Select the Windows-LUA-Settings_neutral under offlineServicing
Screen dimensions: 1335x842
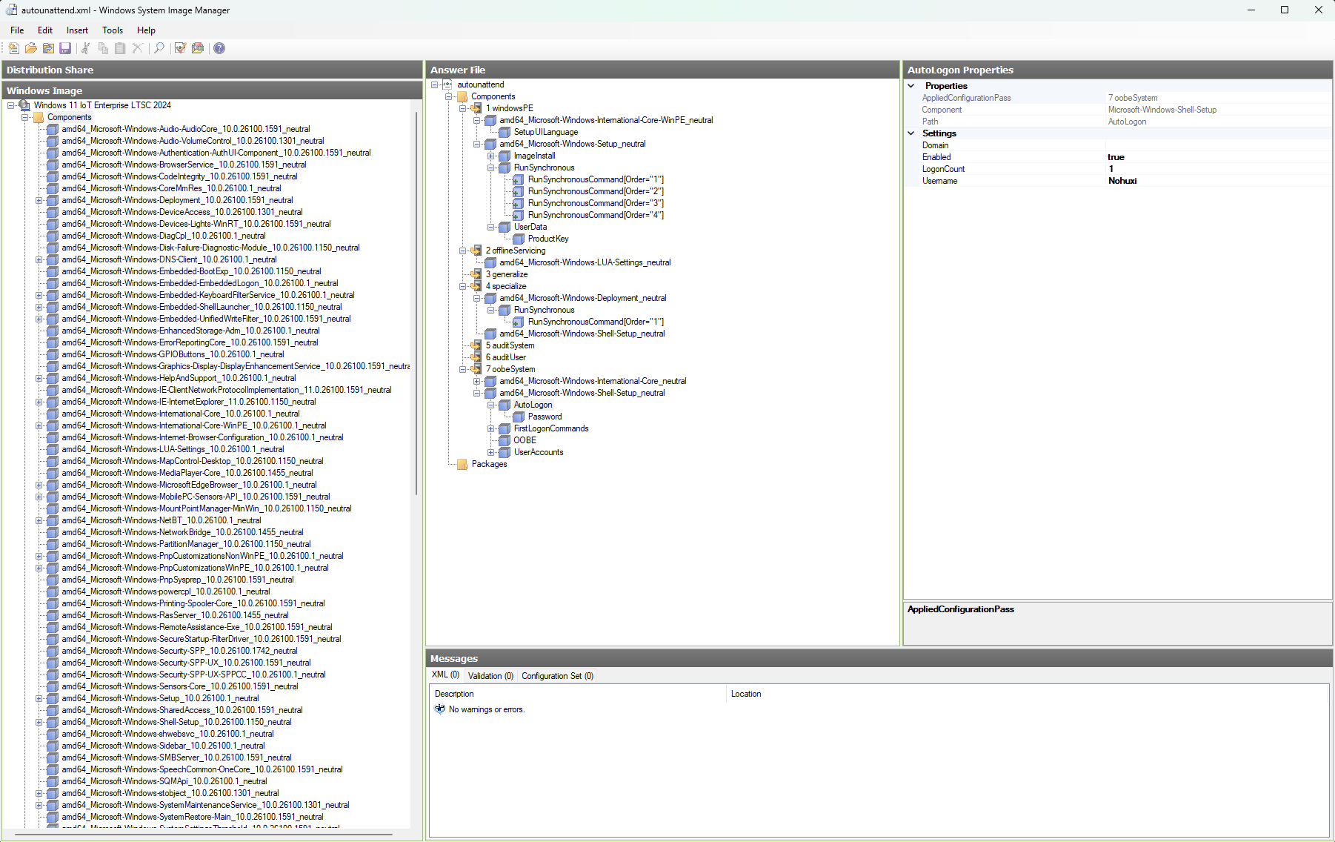click(x=585, y=262)
